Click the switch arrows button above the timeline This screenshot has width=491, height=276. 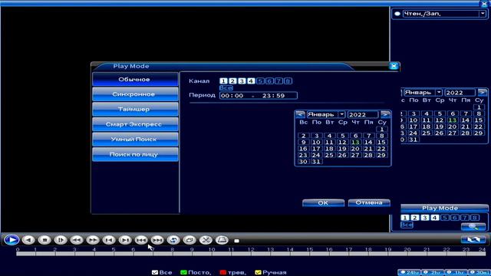pyautogui.click(x=473, y=240)
